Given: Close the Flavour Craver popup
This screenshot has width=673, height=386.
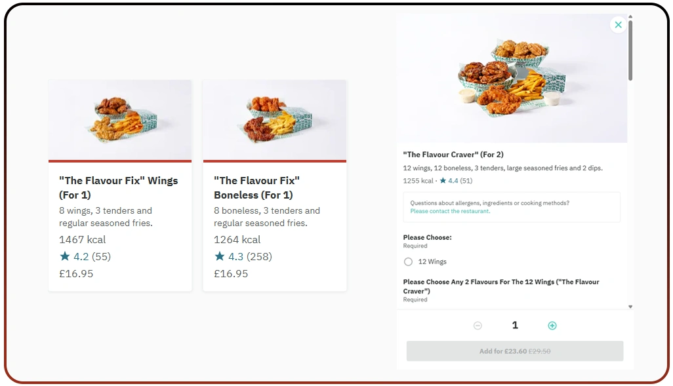Looking at the screenshot, I should coord(618,24).
